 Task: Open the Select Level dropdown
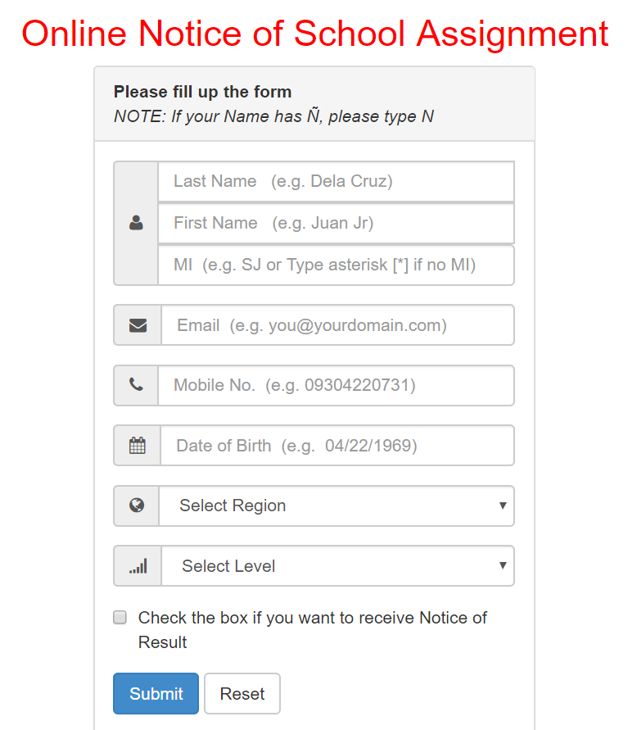click(x=337, y=565)
